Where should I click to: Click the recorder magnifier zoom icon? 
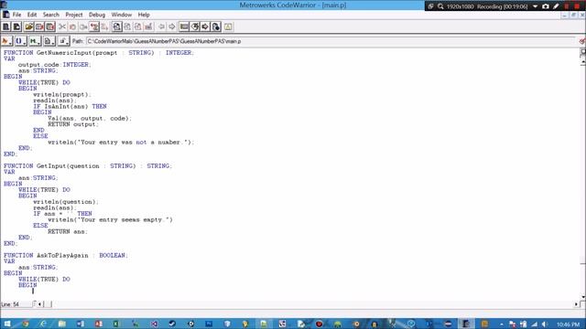(x=440, y=6)
